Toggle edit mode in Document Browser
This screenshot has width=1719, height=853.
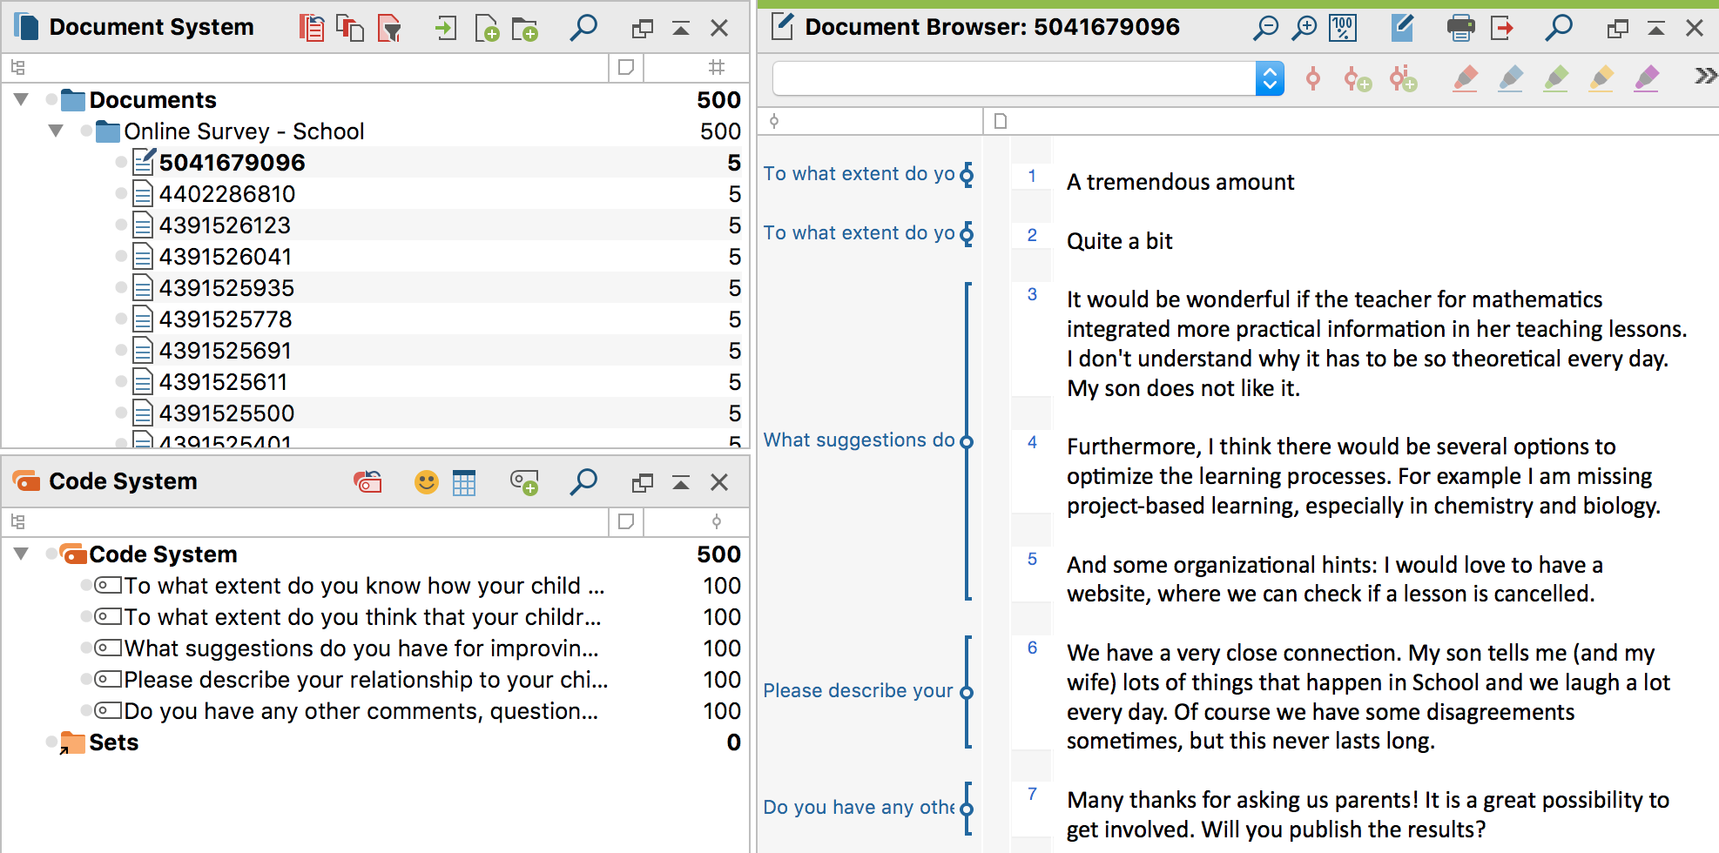click(x=1402, y=28)
